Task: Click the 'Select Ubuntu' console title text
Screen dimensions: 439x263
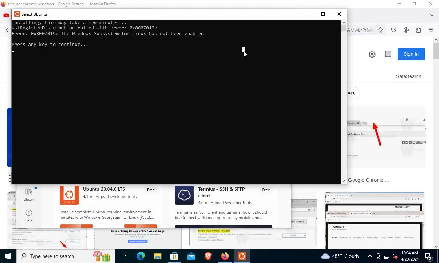Action: coord(34,14)
